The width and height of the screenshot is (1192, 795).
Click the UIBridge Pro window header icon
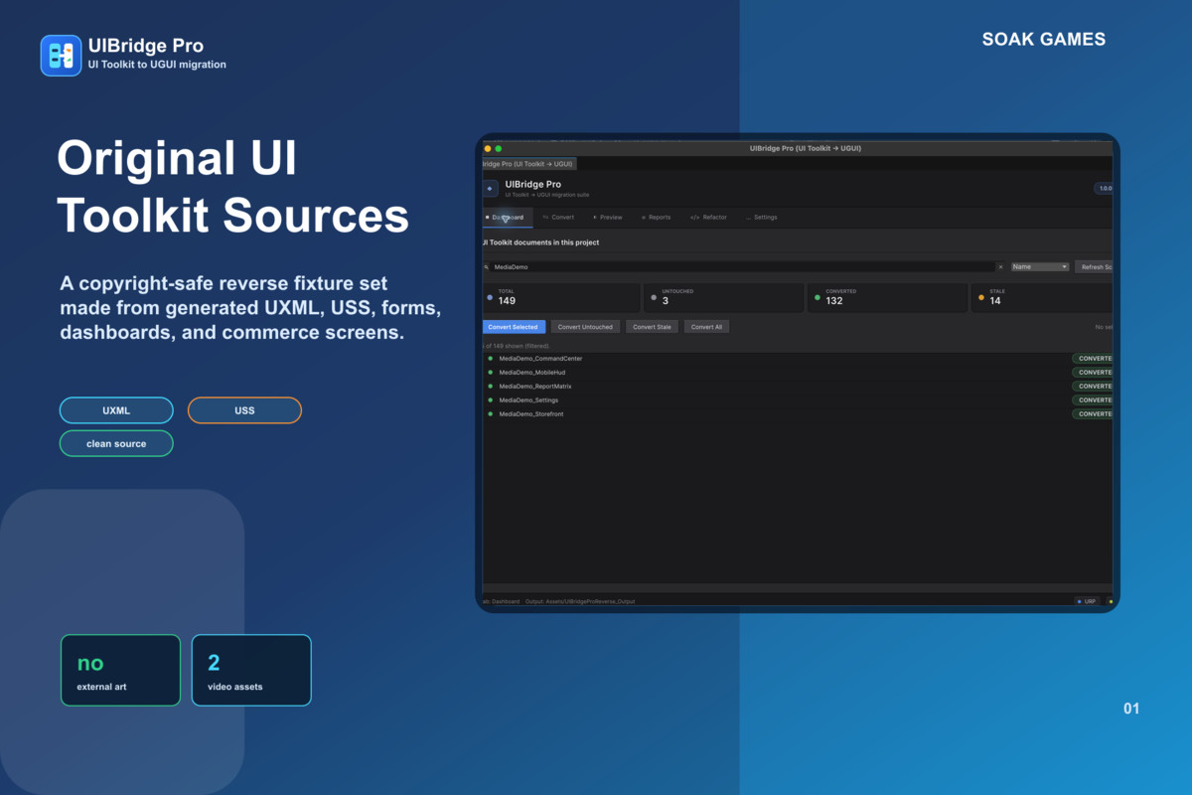coord(490,188)
